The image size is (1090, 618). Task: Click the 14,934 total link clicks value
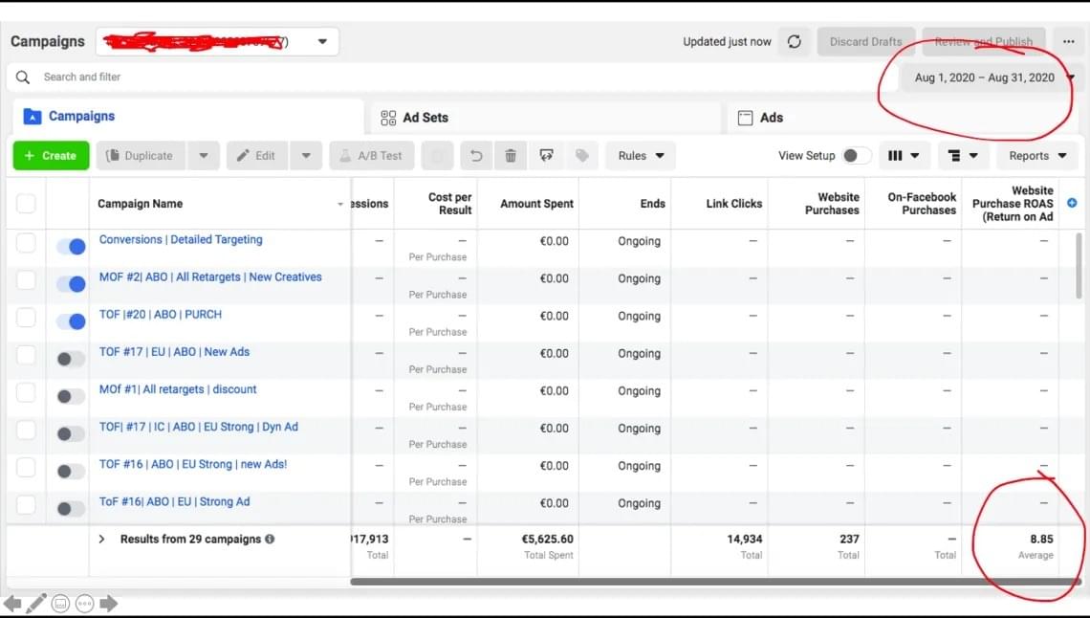point(745,539)
